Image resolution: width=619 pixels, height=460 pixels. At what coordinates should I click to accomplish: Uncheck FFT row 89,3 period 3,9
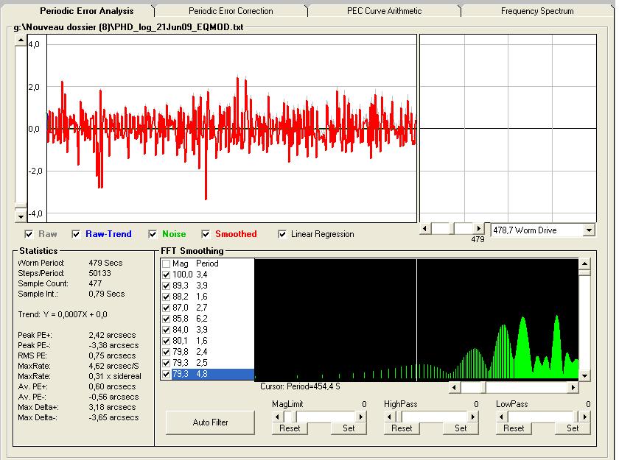point(167,286)
